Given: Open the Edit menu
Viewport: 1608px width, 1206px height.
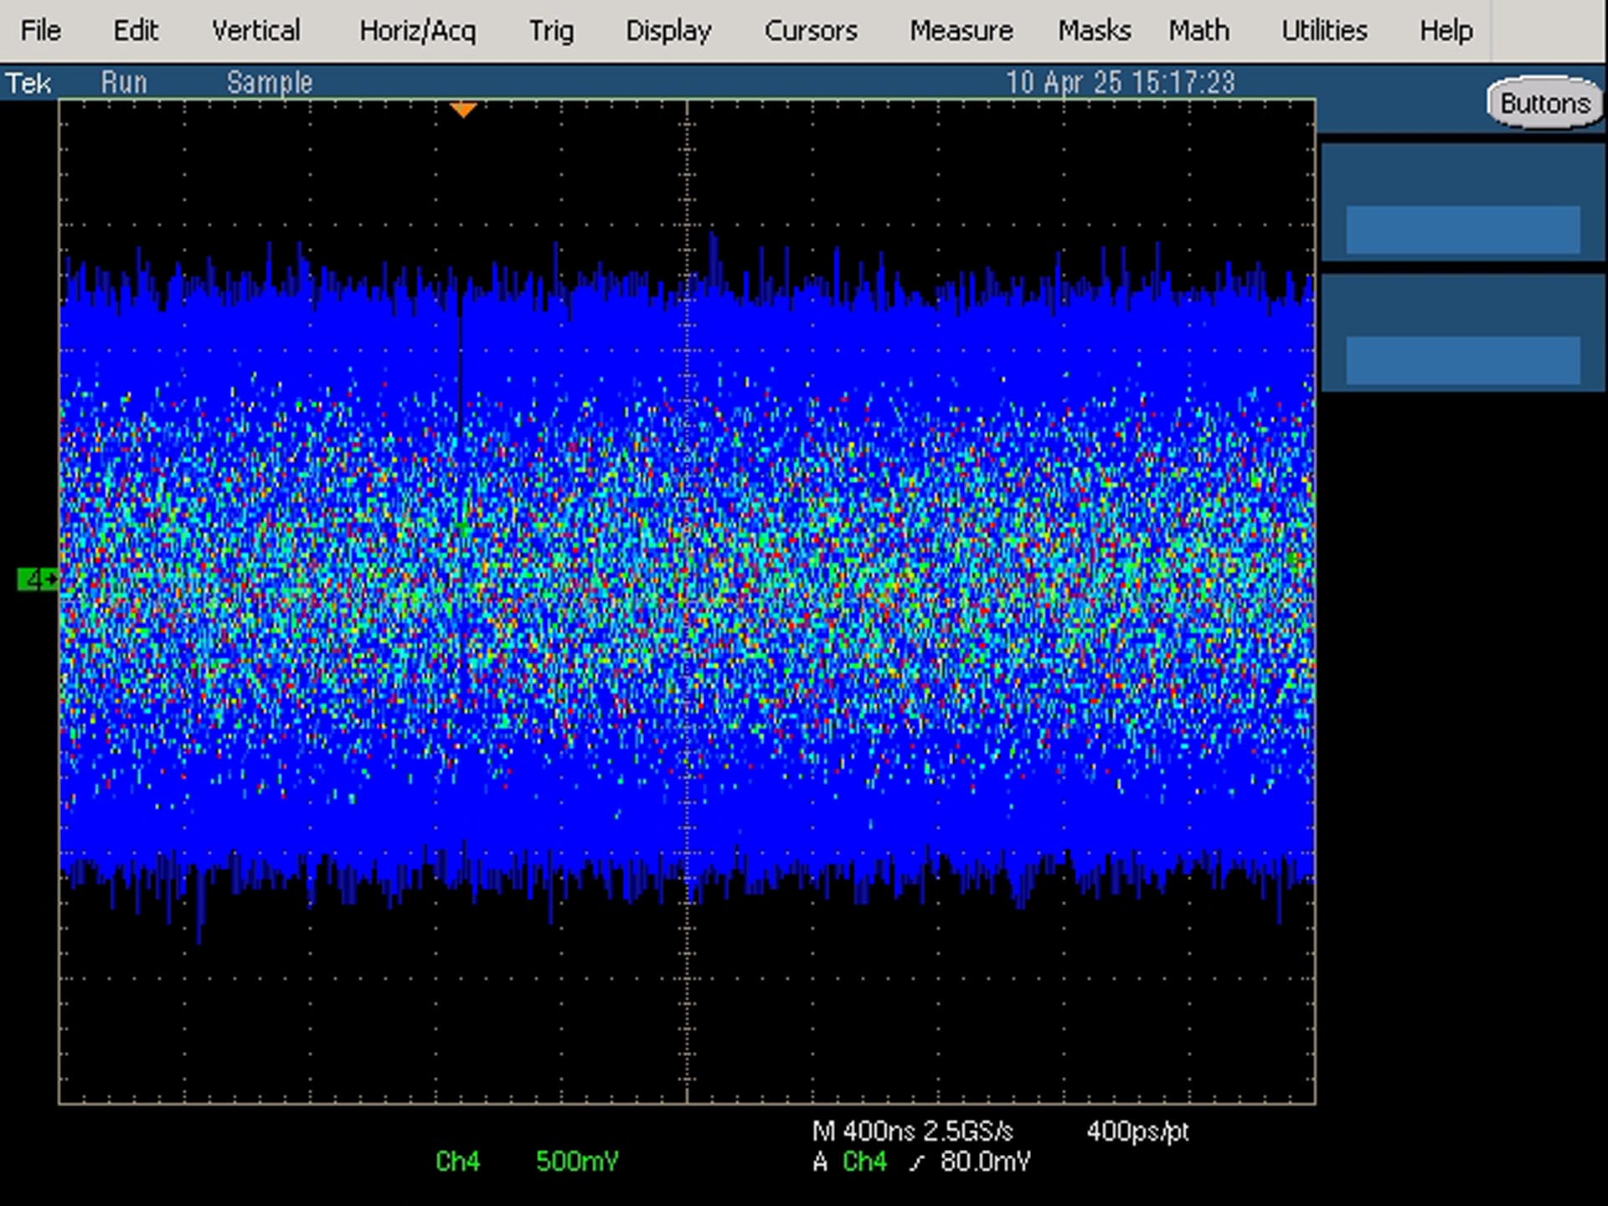Looking at the screenshot, I should [136, 31].
